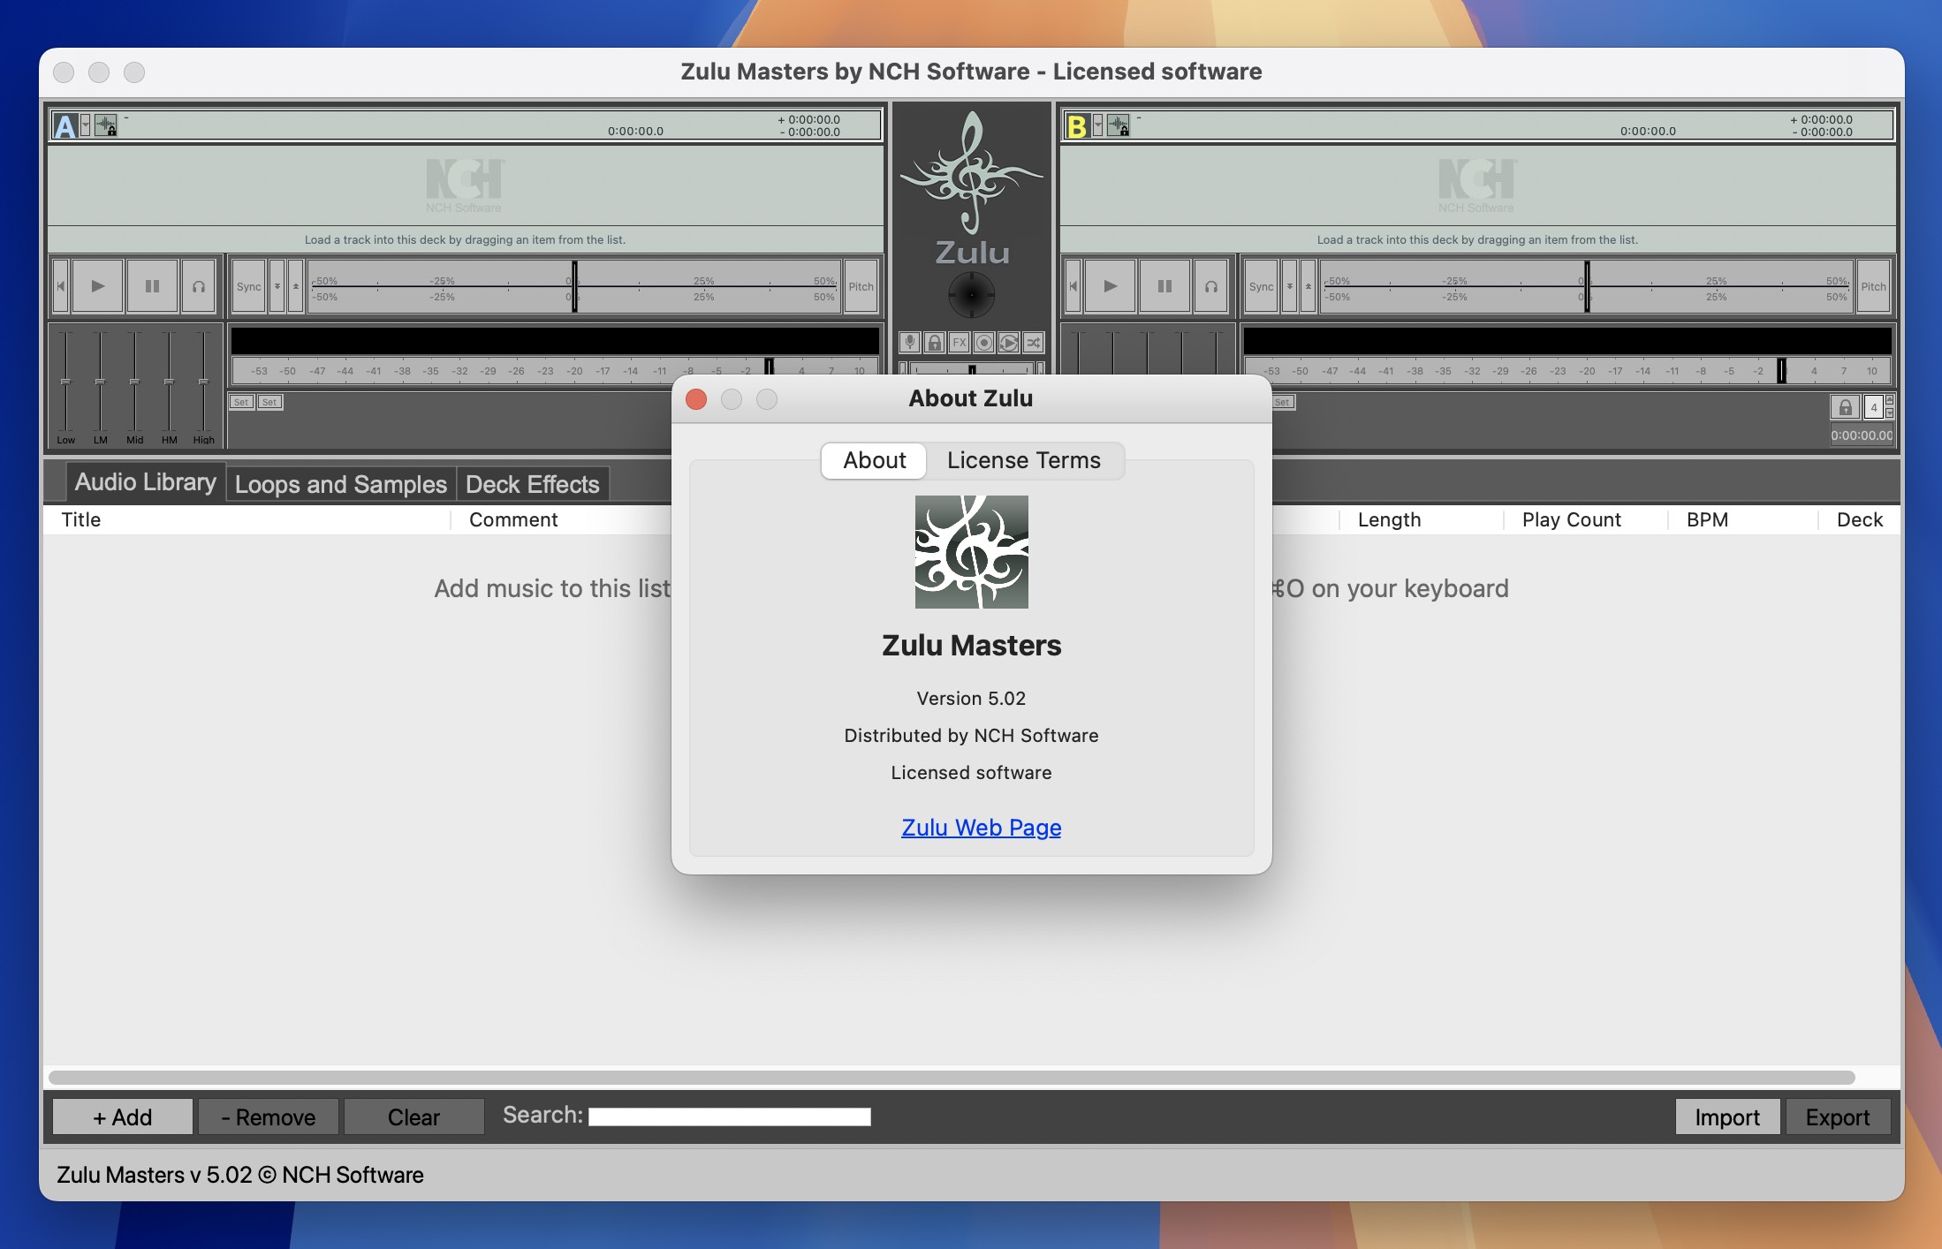Open the Deck A dropdown arrow

pyautogui.click(x=86, y=125)
